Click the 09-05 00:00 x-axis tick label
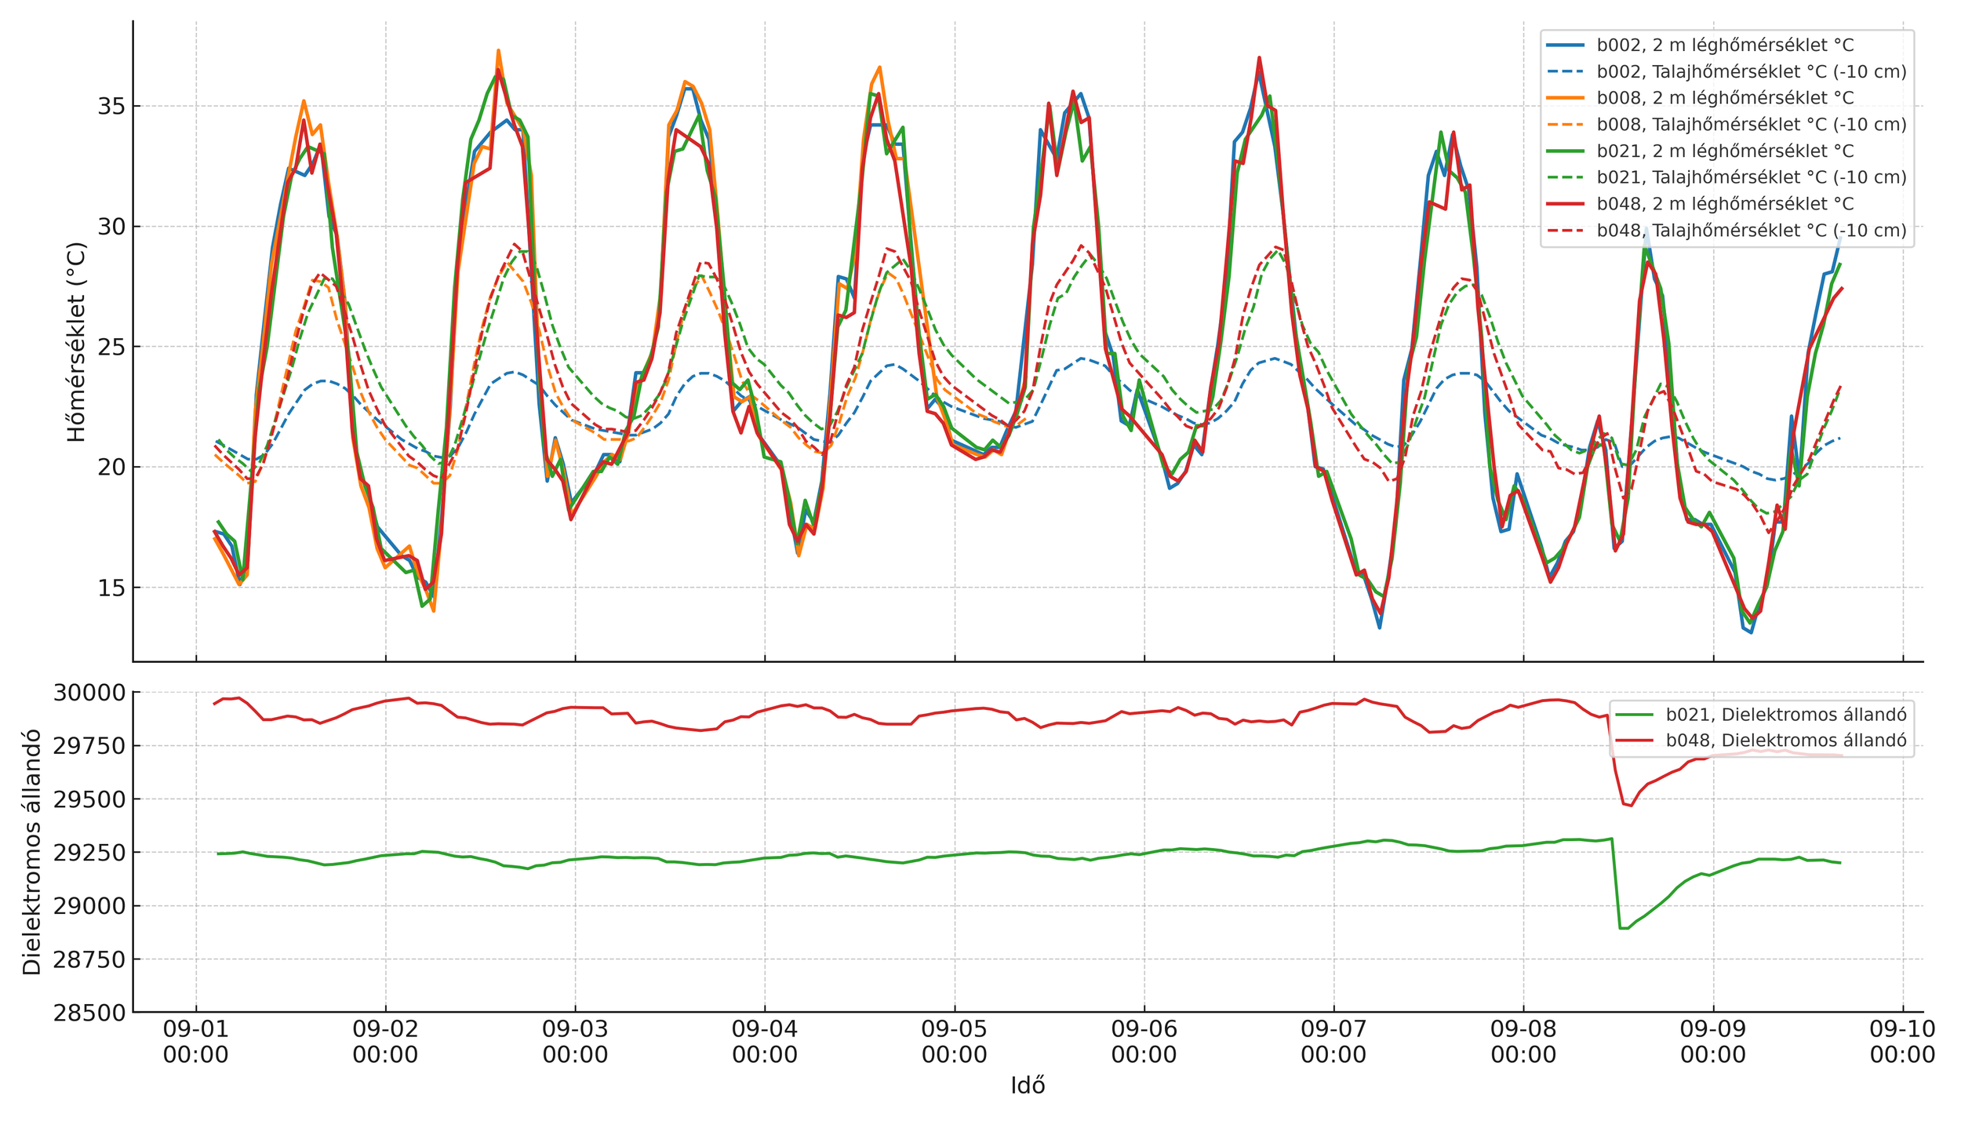 954,1042
